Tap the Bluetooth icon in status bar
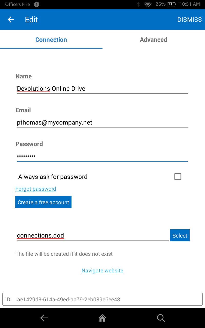The width and height of the screenshot is (205, 328). pyautogui.click(x=138, y=4)
